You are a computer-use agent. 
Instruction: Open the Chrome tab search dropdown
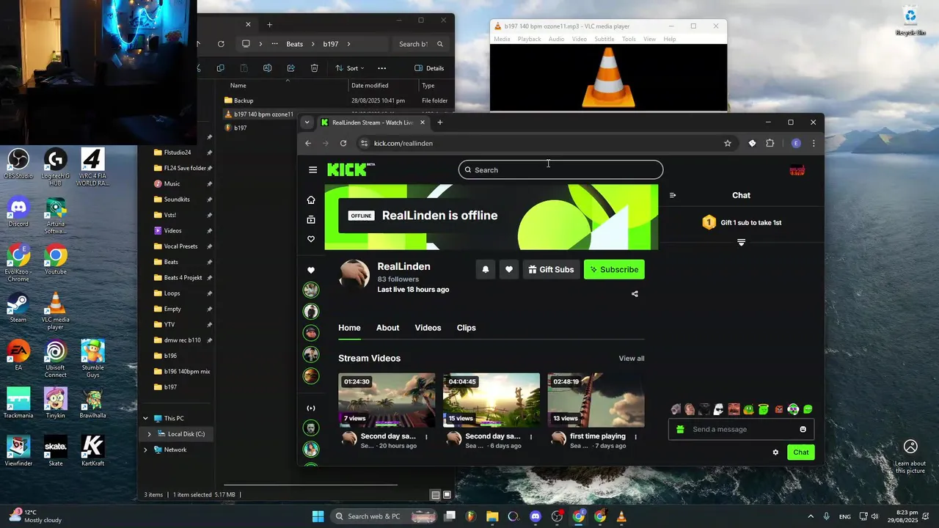tap(307, 122)
